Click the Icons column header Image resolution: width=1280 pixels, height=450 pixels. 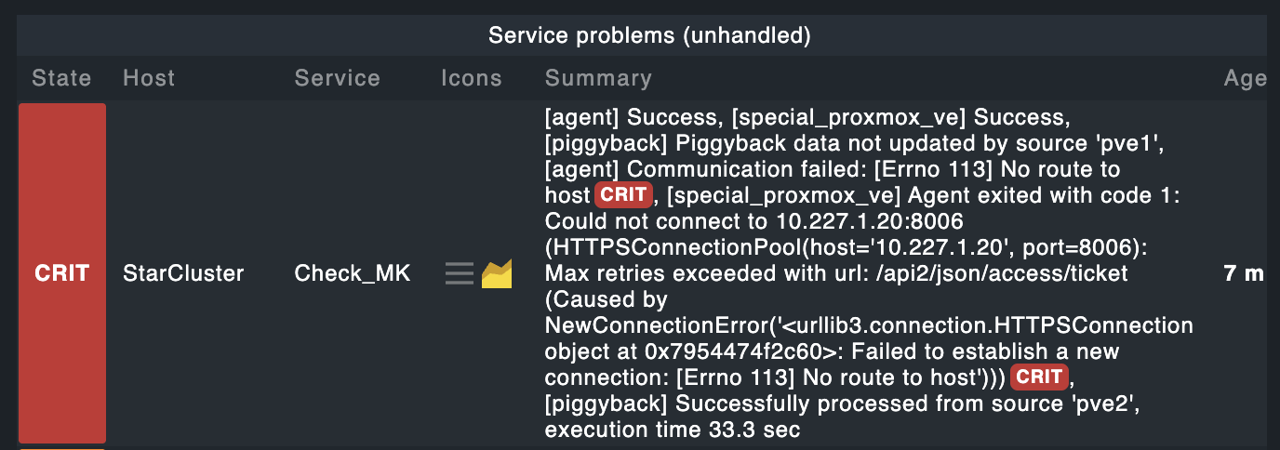[x=471, y=78]
